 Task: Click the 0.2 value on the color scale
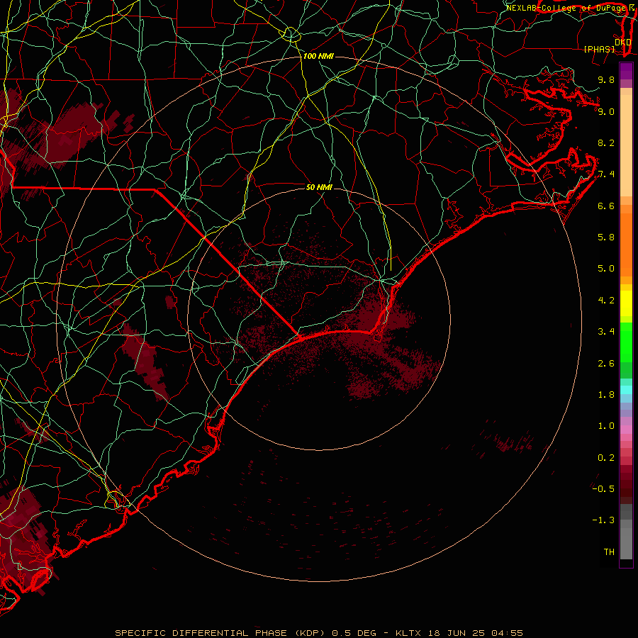click(606, 458)
